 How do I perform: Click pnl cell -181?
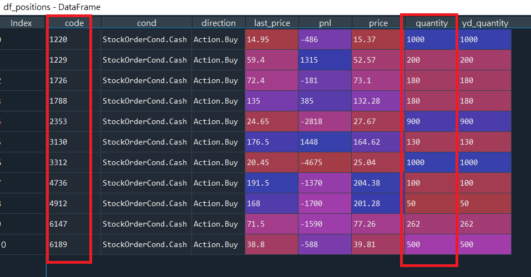[325, 80]
